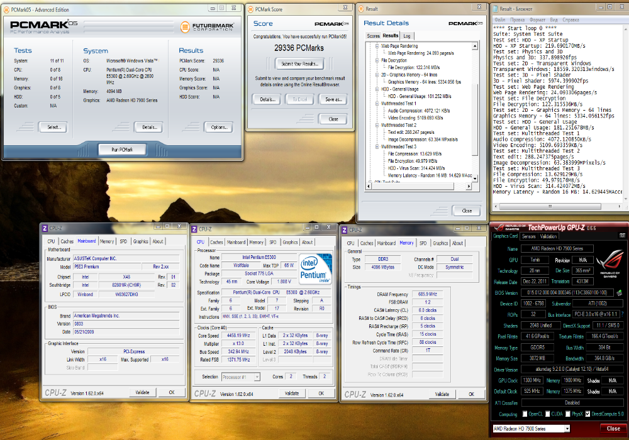Collapse the Multithreaded Test 2 node

click(377, 125)
